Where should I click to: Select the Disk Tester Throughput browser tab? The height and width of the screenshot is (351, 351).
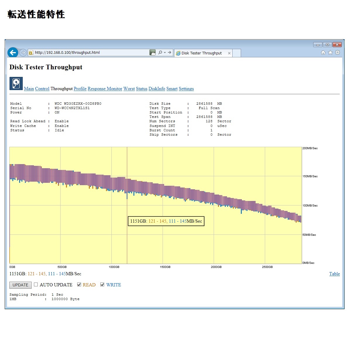pos(202,53)
